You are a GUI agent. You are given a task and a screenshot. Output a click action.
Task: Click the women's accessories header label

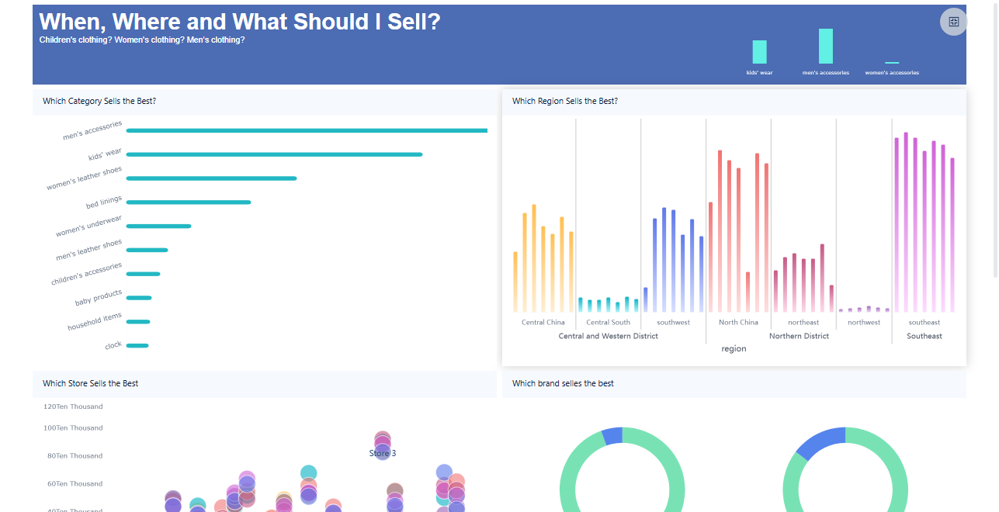point(892,73)
